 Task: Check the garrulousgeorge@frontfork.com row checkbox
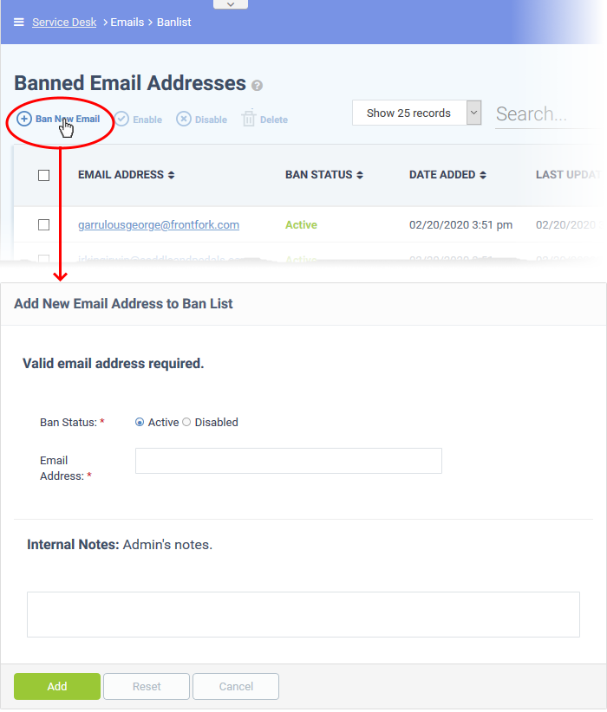coord(43,224)
